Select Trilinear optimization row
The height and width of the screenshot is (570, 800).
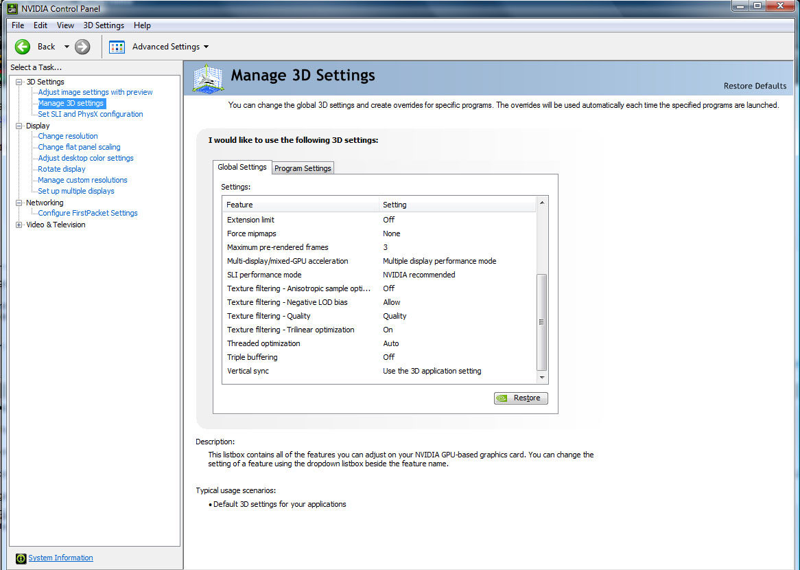tap(379, 330)
